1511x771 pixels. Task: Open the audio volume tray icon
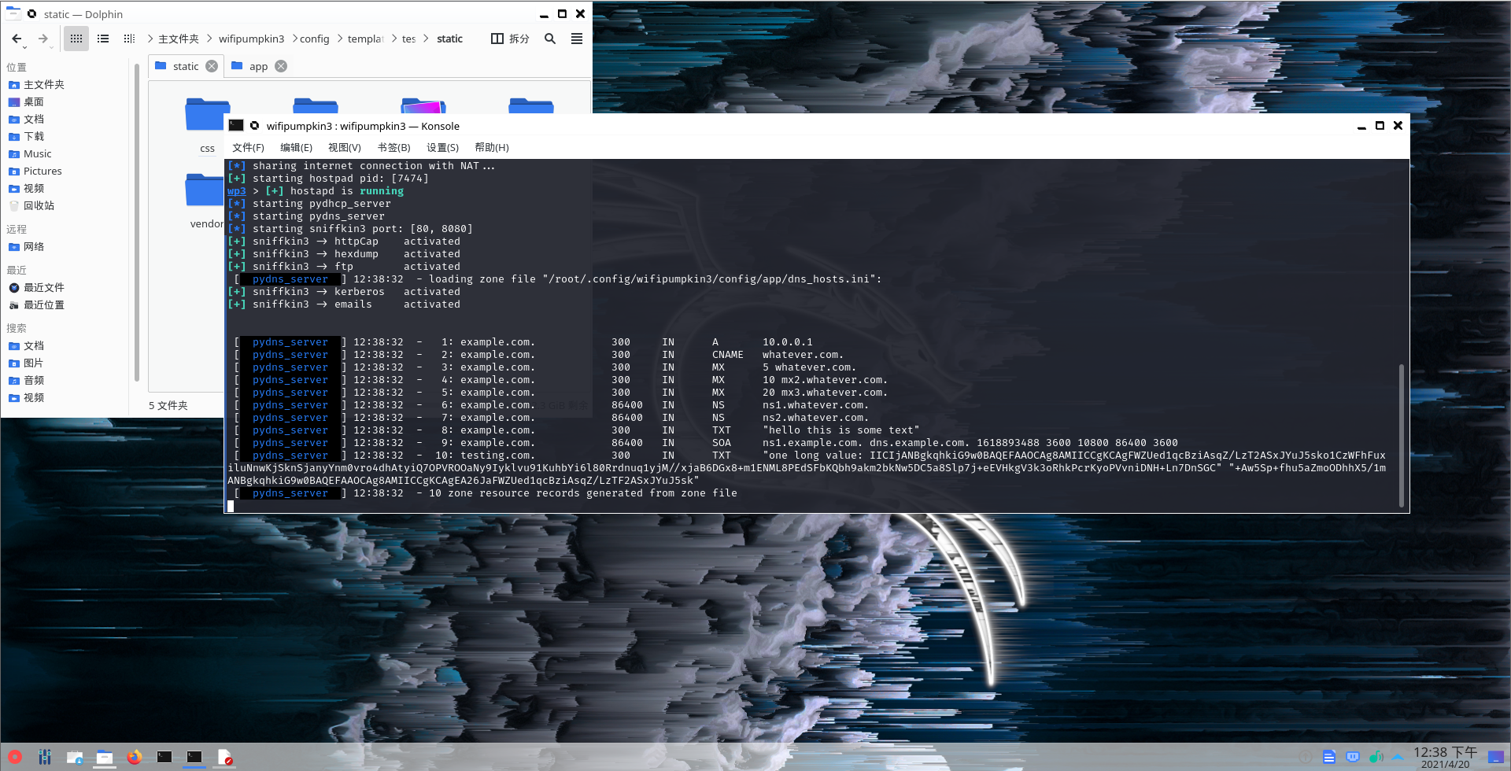[1376, 757]
